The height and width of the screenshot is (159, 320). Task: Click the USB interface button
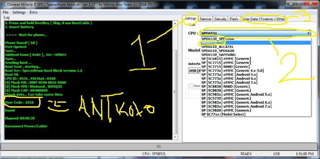194,71
